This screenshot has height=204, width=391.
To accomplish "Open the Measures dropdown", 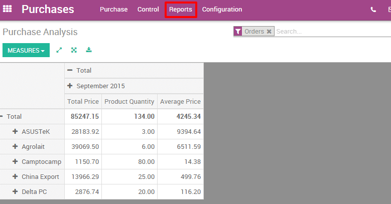I will [26, 50].
